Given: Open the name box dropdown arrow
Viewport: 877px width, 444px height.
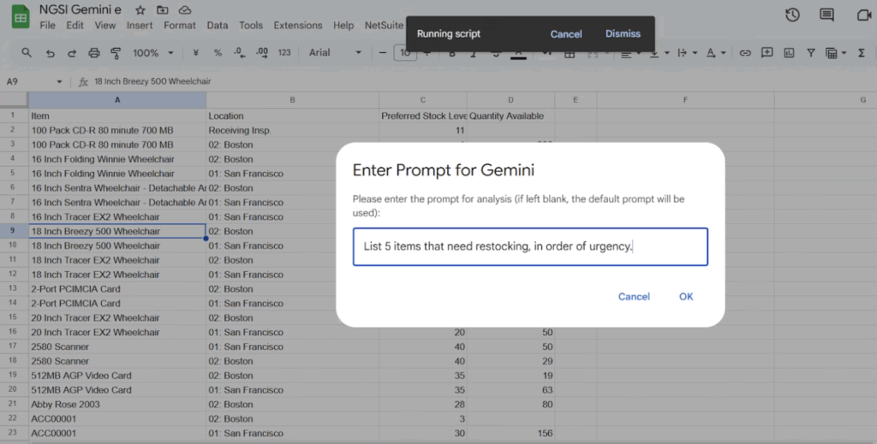Looking at the screenshot, I should pyautogui.click(x=59, y=81).
